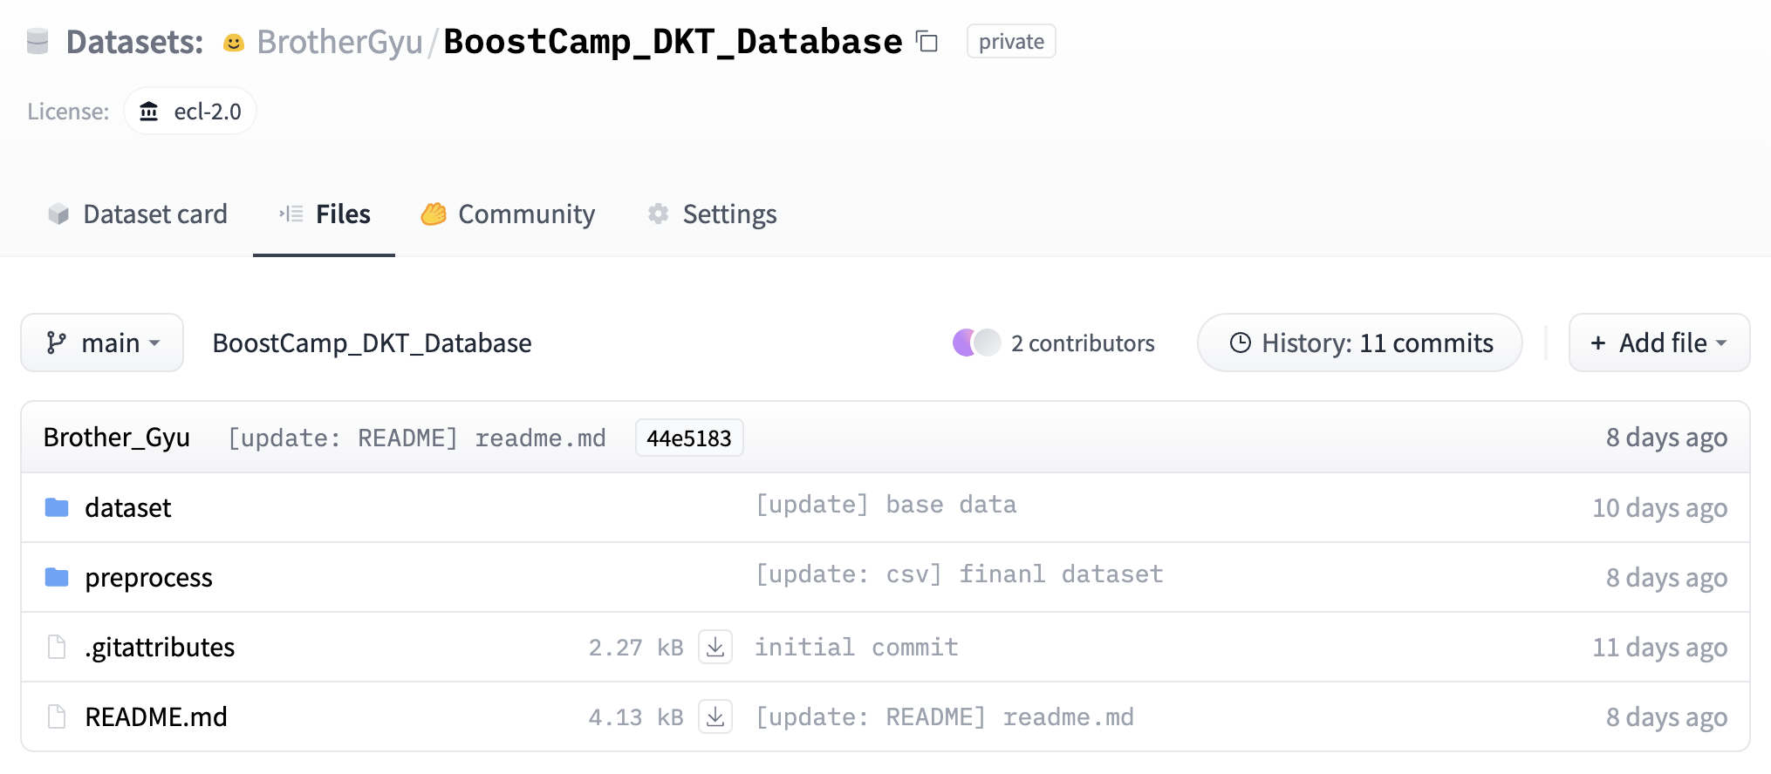Open the main branch dropdown

coord(102,343)
